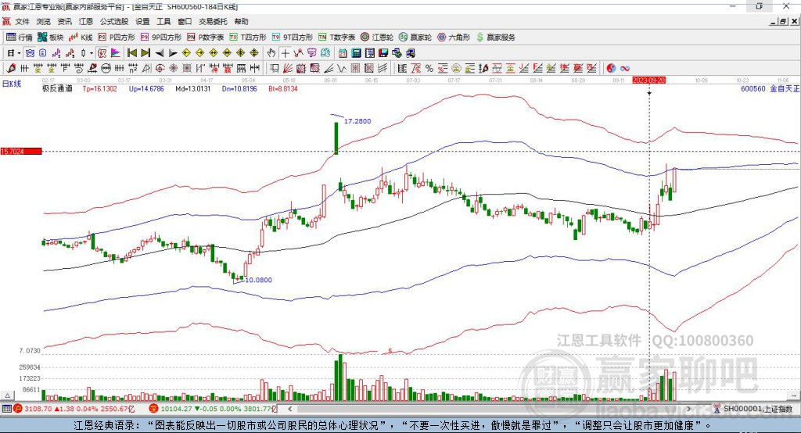Toggle the crosshair cursor tool
The height and width of the screenshot is (433, 801).
click(x=285, y=53)
